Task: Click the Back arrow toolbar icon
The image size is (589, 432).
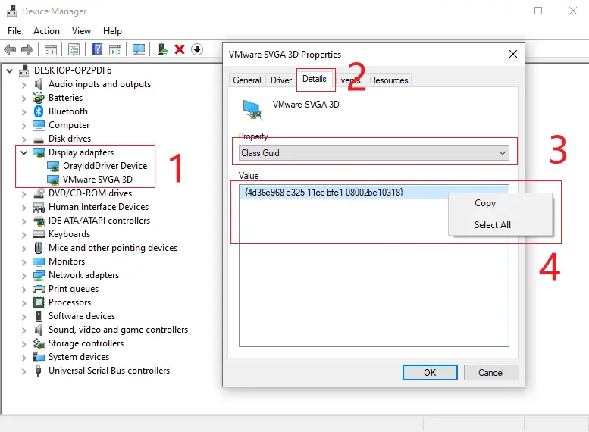Action: coord(10,49)
